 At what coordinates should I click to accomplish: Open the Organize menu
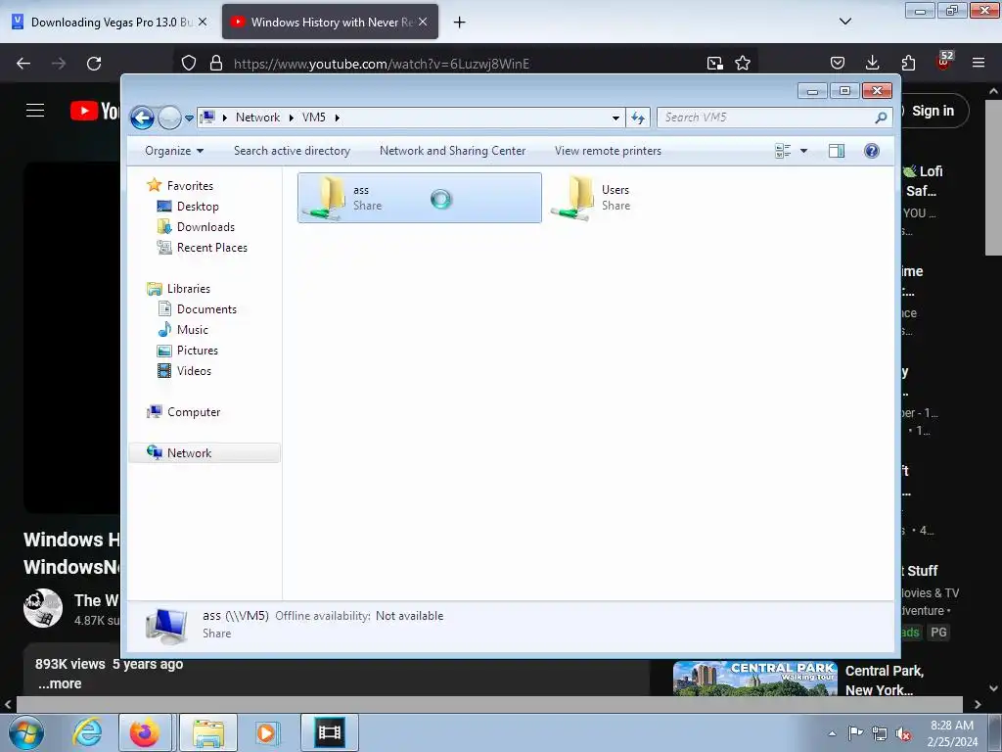(174, 151)
